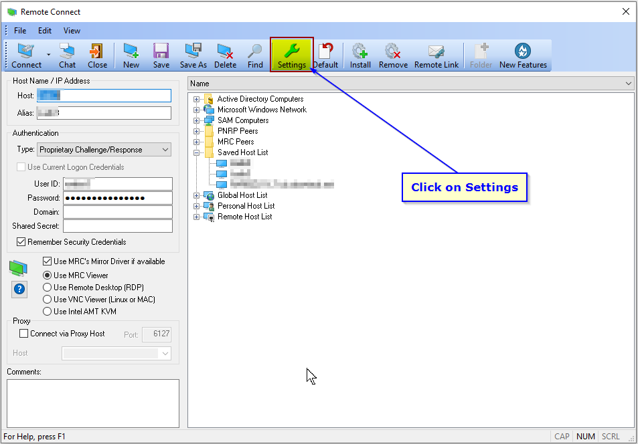
Task: Open the View menu
Action: point(72,30)
